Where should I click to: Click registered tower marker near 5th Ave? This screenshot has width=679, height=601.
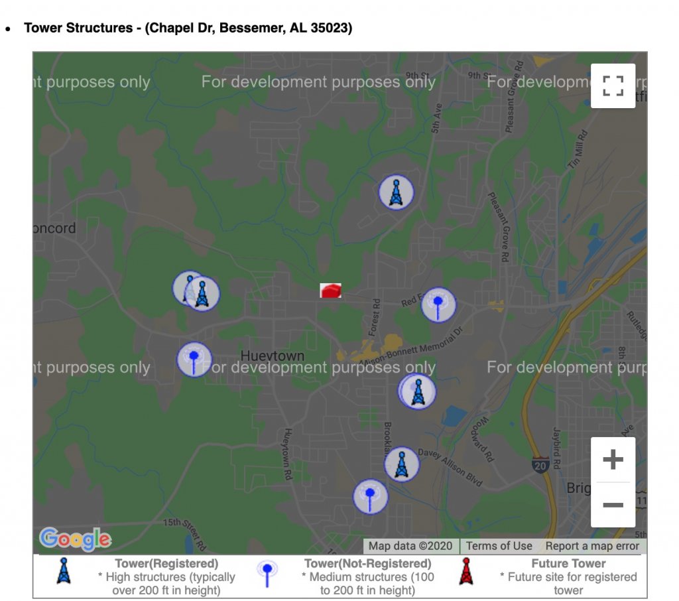(x=396, y=193)
